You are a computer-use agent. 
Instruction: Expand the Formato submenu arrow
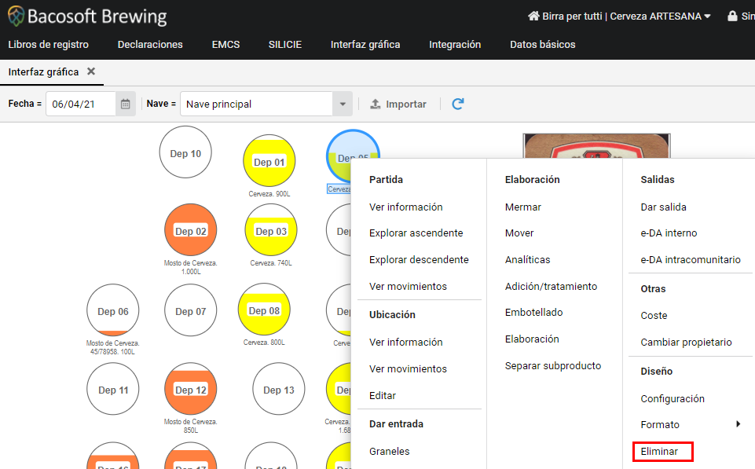click(738, 424)
